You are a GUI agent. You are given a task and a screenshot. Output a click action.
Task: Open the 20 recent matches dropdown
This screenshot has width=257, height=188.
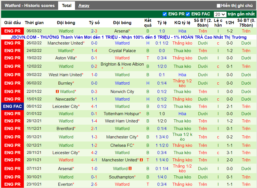click(220, 14)
